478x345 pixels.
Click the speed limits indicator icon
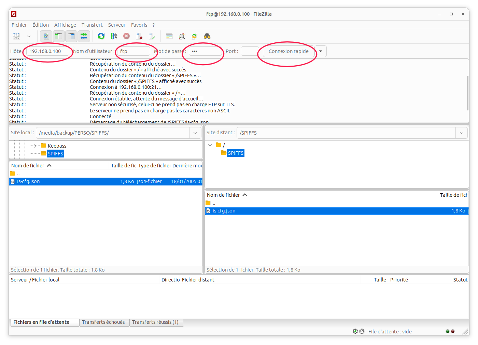point(362,331)
